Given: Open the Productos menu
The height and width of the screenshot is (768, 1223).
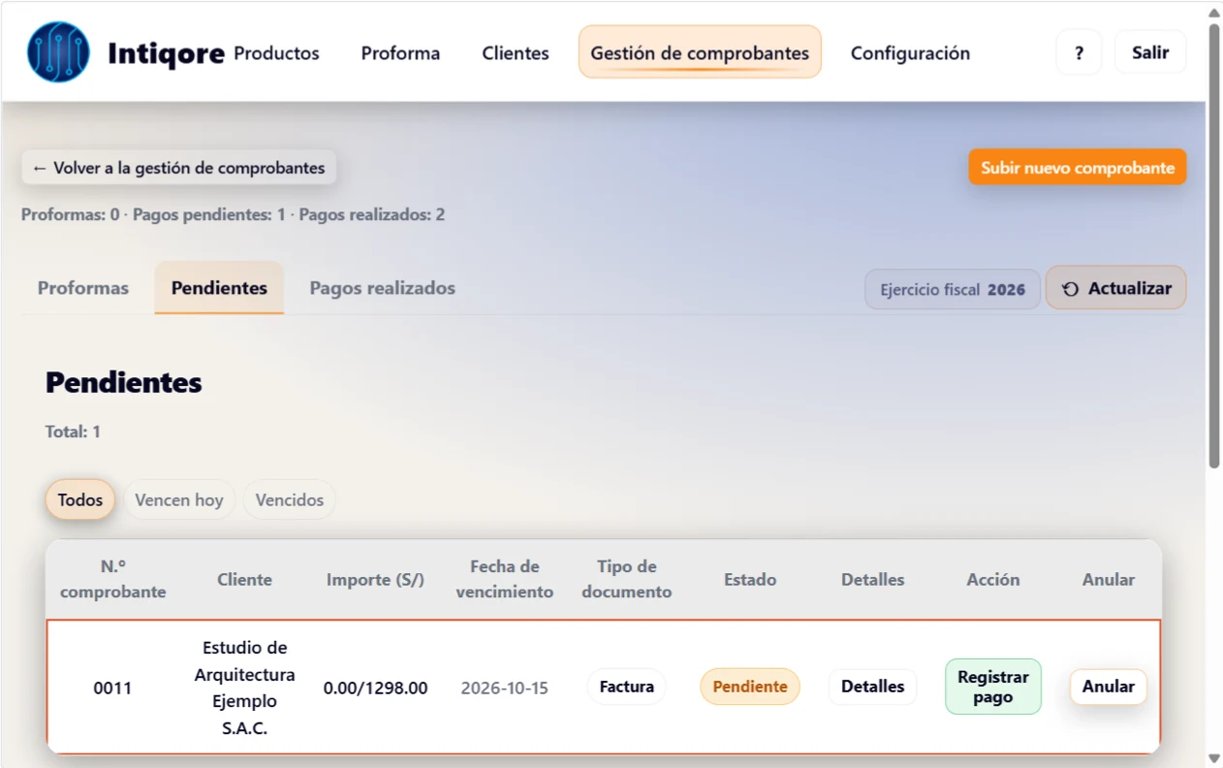Looking at the screenshot, I should point(276,53).
